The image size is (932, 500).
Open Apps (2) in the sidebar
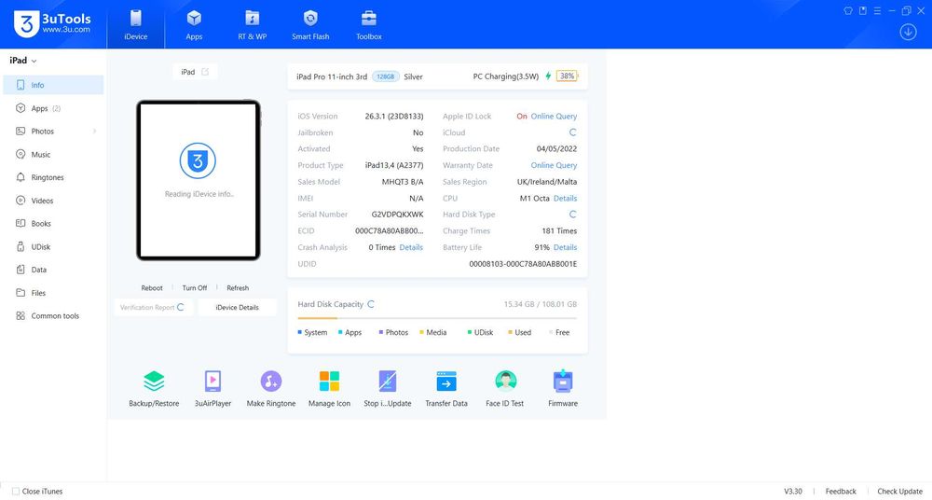click(53, 108)
